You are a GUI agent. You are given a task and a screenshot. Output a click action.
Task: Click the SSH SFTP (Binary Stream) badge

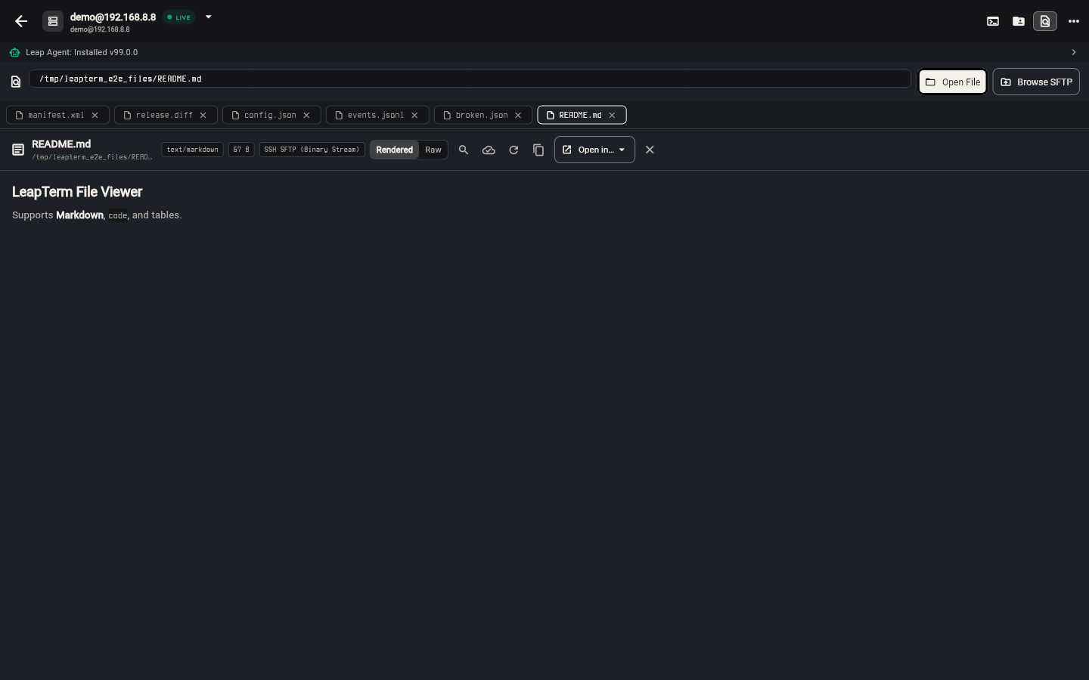(312, 150)
